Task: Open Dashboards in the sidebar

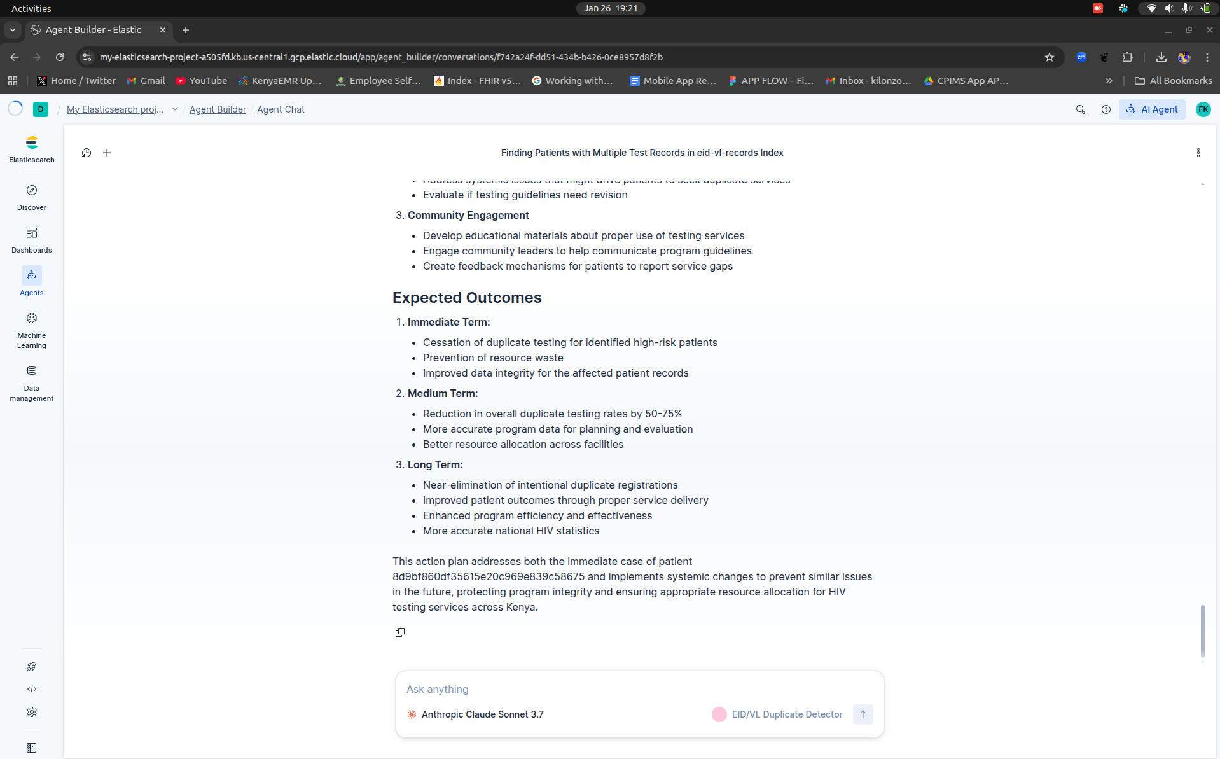Action: [31, 240]
